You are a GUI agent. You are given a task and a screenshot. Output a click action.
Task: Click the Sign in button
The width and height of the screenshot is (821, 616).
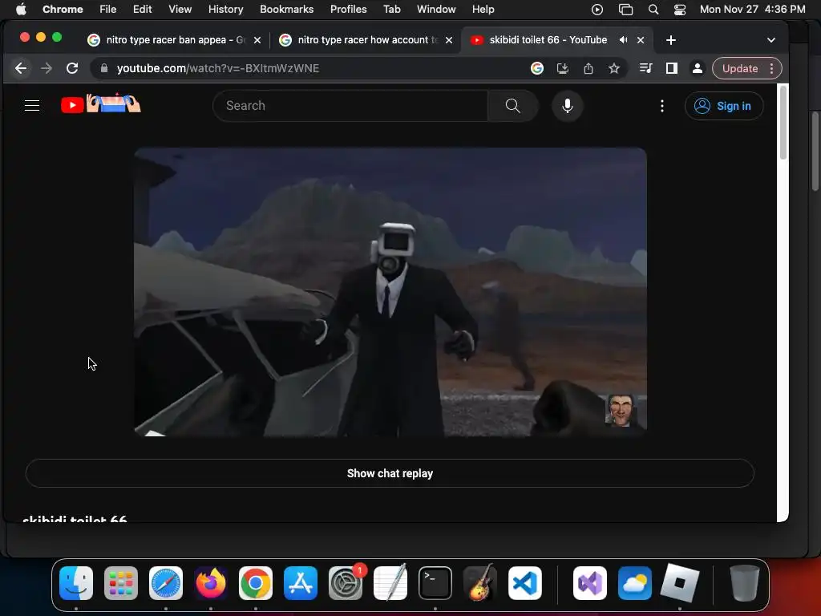[724, 106]
